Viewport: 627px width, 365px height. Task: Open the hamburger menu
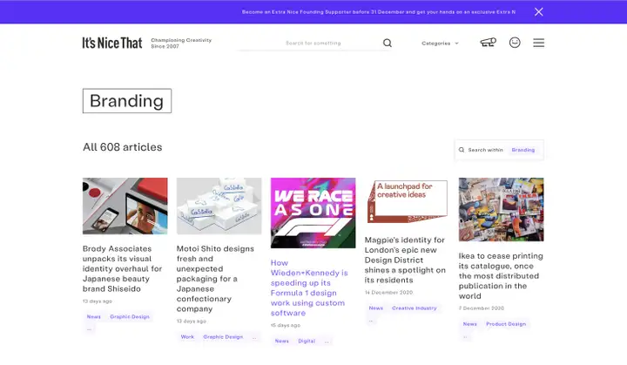click(x=539, y=43)
